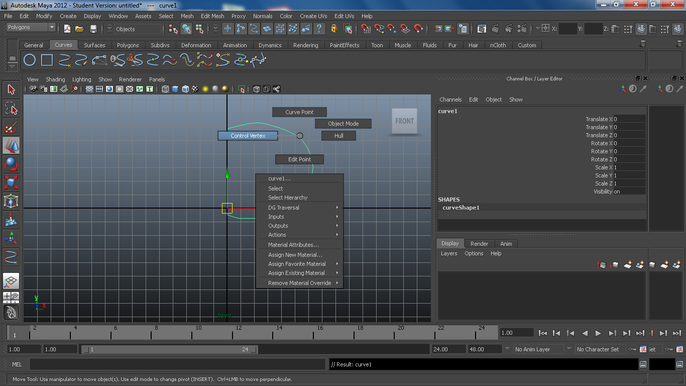
Task: Enable Use All Lights yellow sphere
Action: 205,89
